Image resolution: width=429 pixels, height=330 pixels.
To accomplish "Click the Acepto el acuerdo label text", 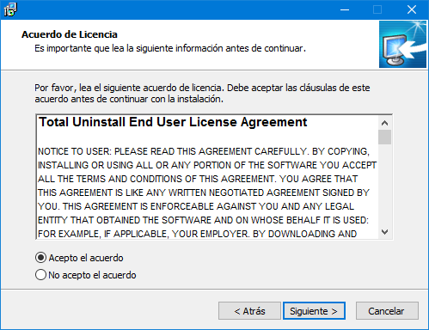I will [86, 258].
